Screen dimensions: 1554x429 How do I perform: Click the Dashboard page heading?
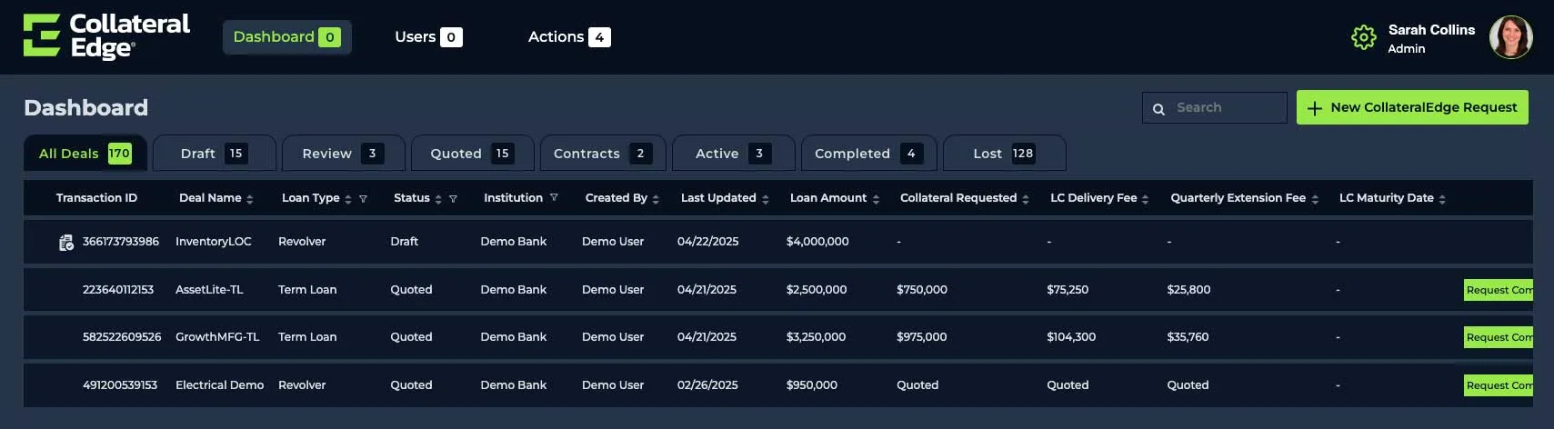(x=85, y=107)
